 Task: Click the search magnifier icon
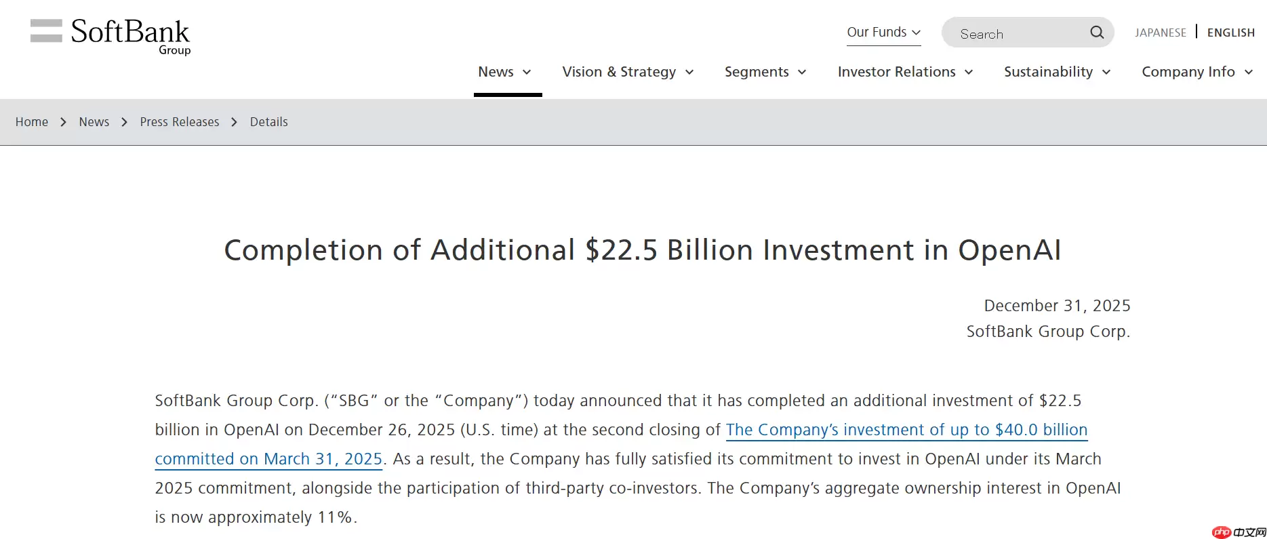click(1096, 33)
